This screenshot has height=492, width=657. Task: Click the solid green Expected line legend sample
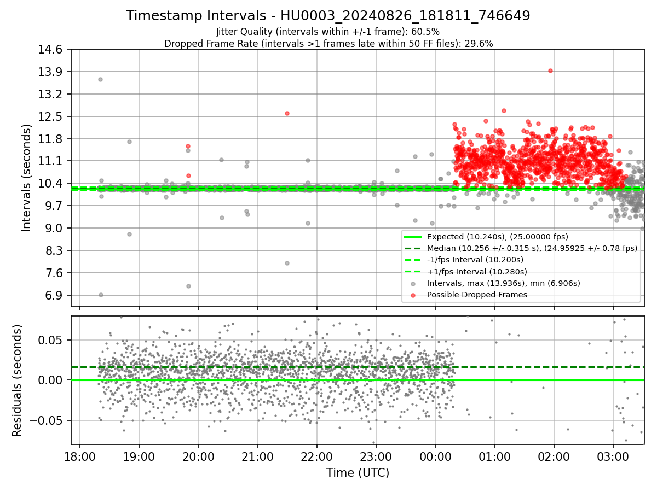413,237
